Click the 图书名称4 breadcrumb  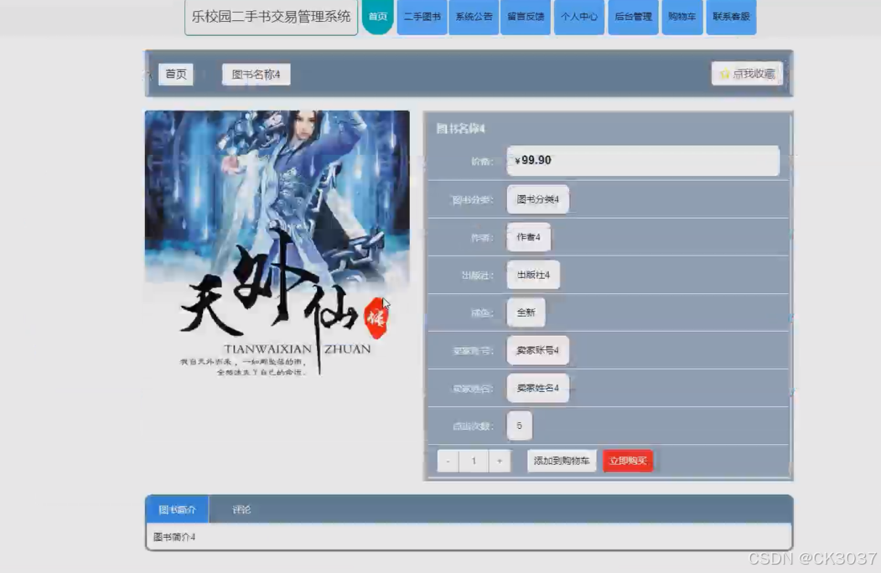pyautogui.click(x=257, y=75)
